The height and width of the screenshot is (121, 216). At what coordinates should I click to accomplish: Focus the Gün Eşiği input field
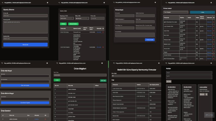pyautogui.click(x=136, y=76)
